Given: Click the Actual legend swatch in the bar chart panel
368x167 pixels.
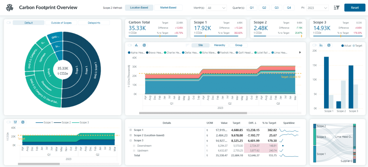Looking at the screenshot, I should [342, 45].
